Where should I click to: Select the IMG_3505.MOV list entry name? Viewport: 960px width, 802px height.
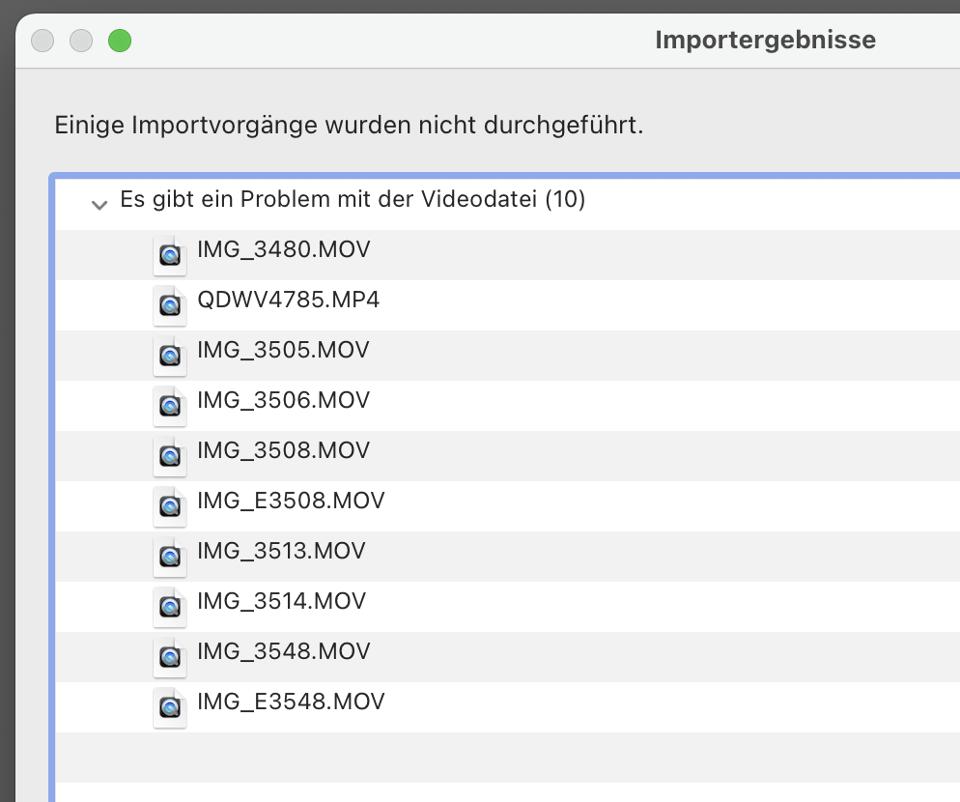point(283,351)
